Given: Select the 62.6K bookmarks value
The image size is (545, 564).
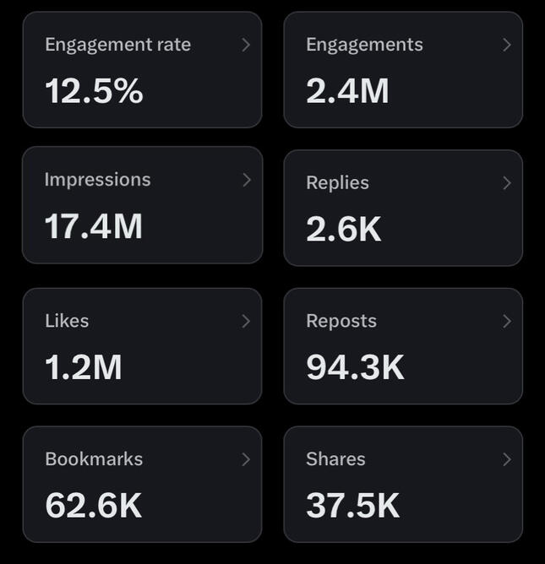Looking at the screenshot, I should click(x=94, y=505).
